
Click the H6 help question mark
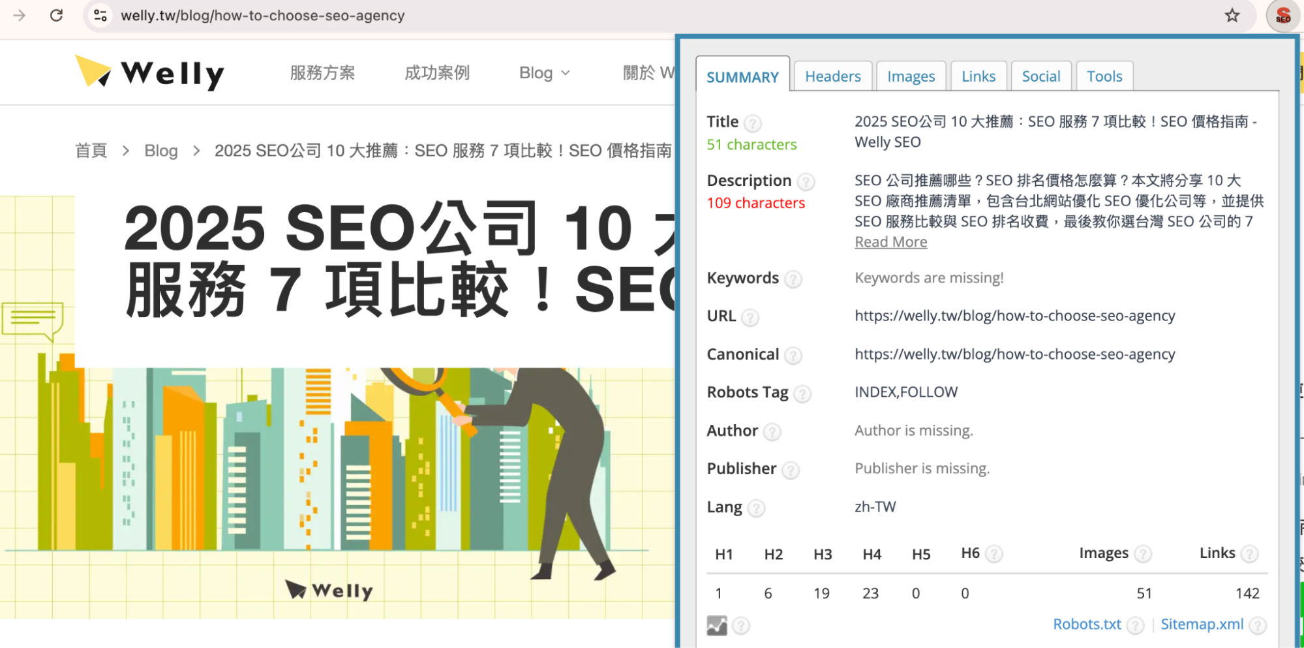coord(993,553)
